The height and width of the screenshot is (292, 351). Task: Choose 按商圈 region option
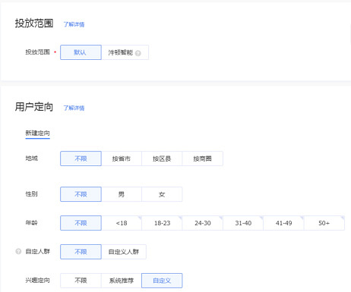[202, 159]
